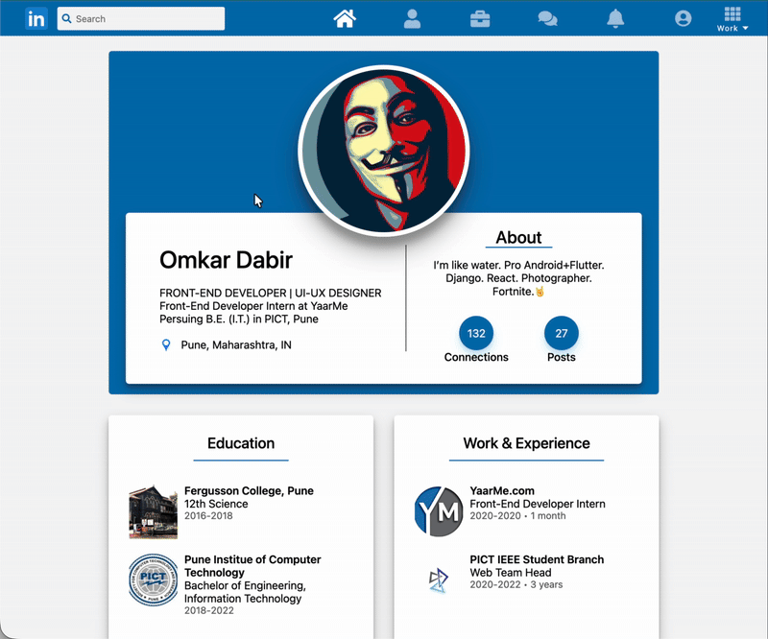
Task: Open the Messaging chat bubbles icon
Action: (x=547, y=17)
